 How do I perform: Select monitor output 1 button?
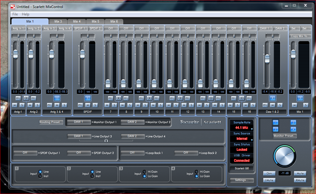[x=275, y=122]
